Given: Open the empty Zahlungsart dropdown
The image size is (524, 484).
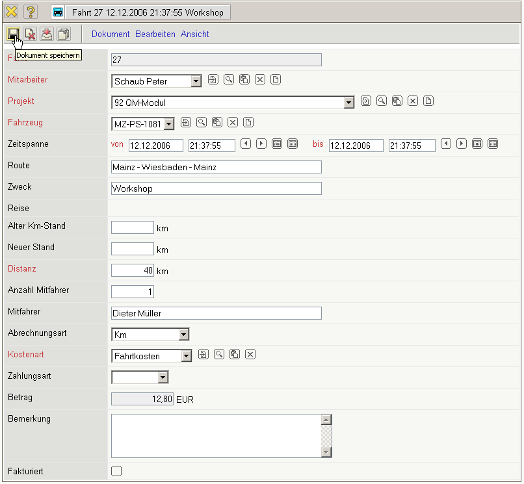Looking at the screenshot, I should pos(163,377).
